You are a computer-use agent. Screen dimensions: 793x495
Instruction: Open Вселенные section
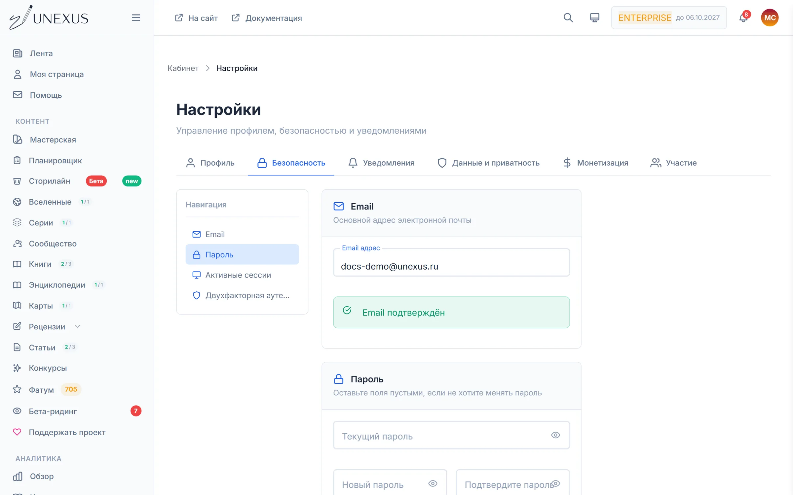(50, 202)
